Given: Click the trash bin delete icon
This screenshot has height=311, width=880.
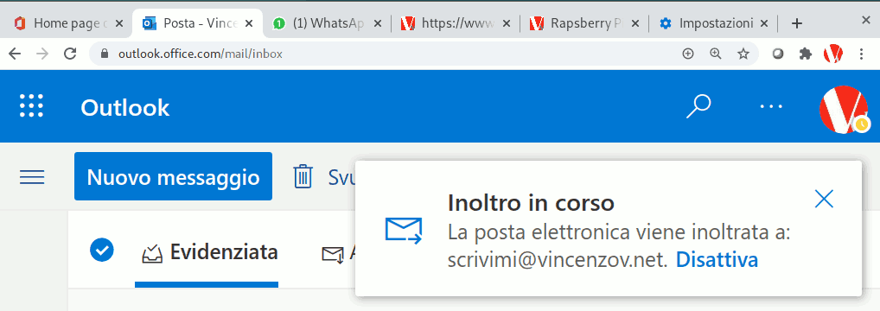Looking at the screenshot, I should click(303, 176).
